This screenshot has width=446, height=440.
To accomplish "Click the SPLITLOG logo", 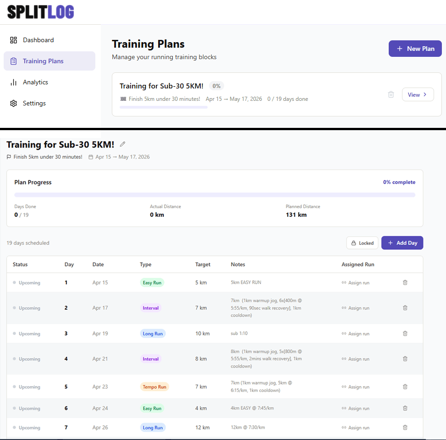I will point(40,12).
